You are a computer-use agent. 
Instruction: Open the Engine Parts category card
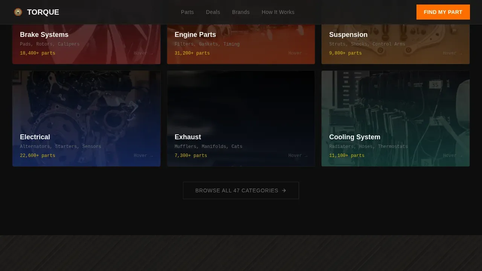tap(241, 44)
